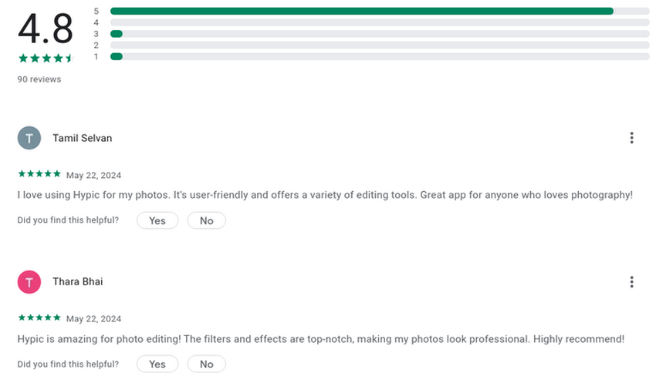Click the 90 reviews count text
656x383 pixels.
coord(39,79)
